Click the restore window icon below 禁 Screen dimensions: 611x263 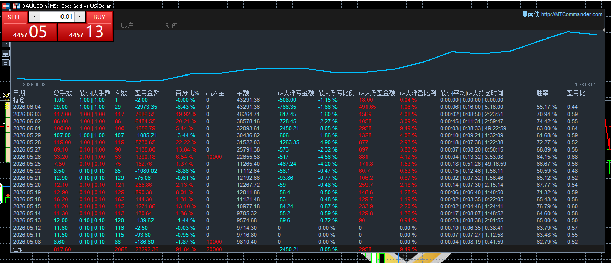tap(6, 63)
